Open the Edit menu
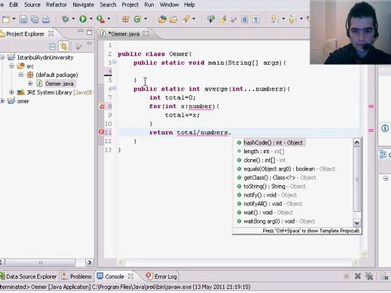 (x=14, y=4)
